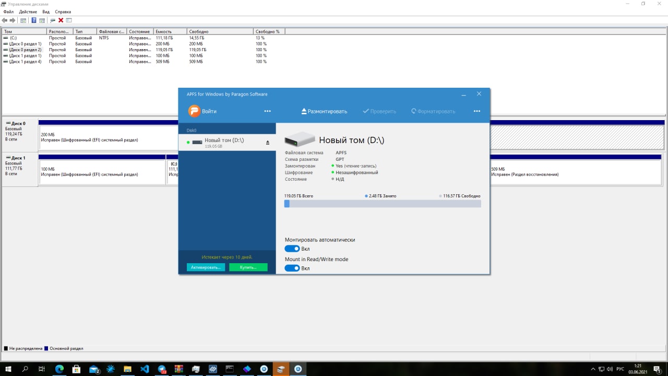Viewport: 668px width, 376px height.
Task: Open the Действие menu
Action: point(28,11)
